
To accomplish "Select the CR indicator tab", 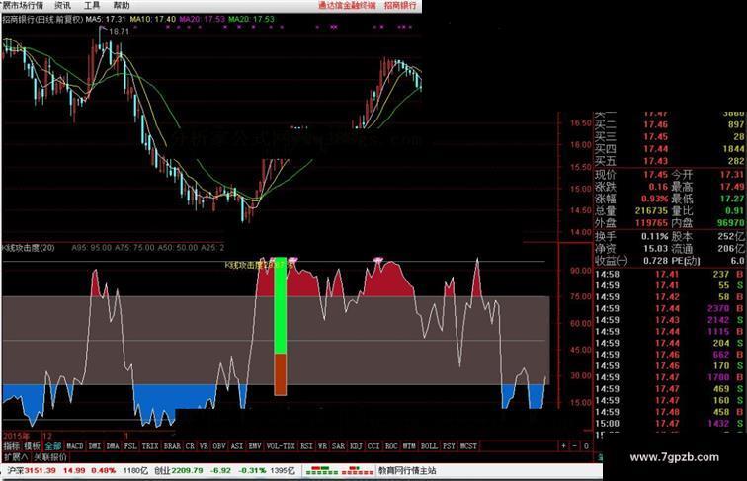I will click(190, 446).
